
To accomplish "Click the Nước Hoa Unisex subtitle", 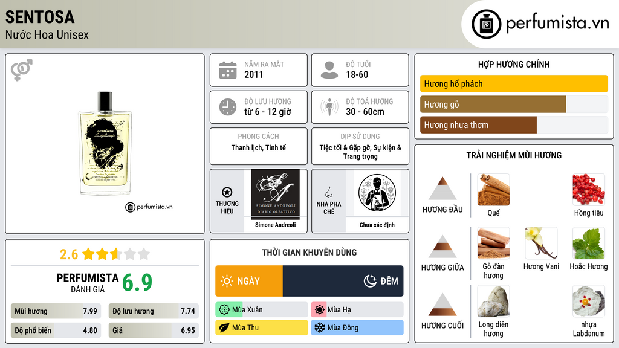I will [x=47, y=34].
